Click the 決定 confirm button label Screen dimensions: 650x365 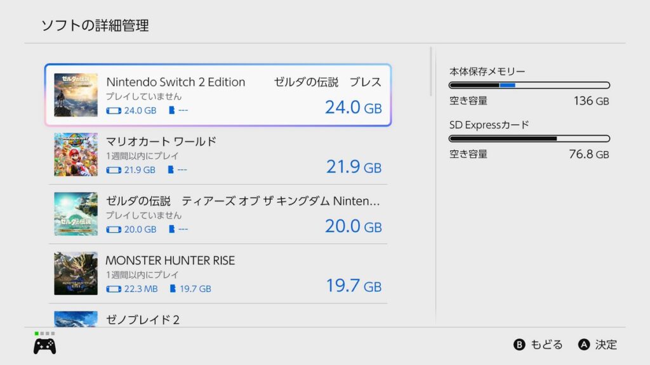pyautogui.click(x=606, y=345)
